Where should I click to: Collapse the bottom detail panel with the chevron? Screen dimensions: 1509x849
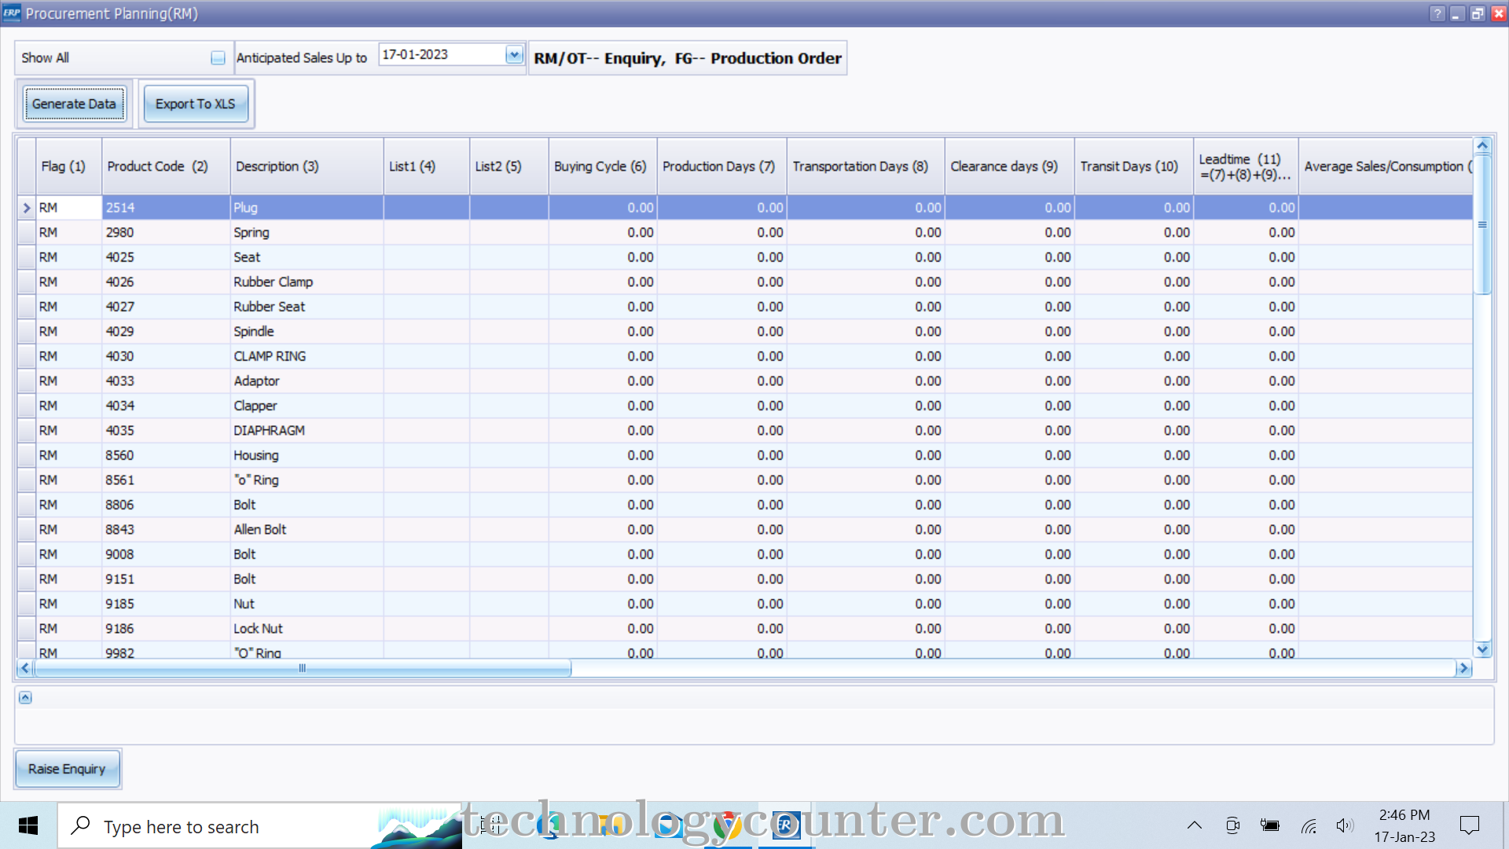26,696
